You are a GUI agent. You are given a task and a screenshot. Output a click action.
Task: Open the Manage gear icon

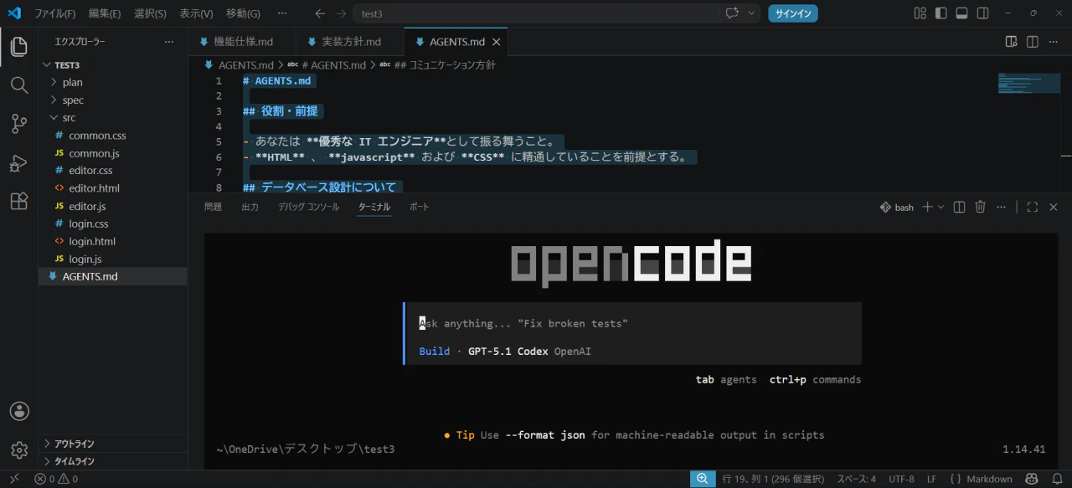click(x=18, y=449)
